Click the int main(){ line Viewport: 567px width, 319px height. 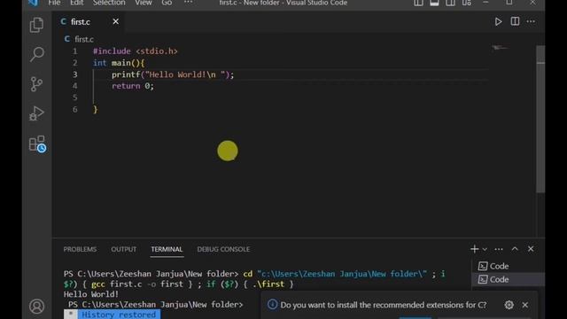click(x=119, y=63)
